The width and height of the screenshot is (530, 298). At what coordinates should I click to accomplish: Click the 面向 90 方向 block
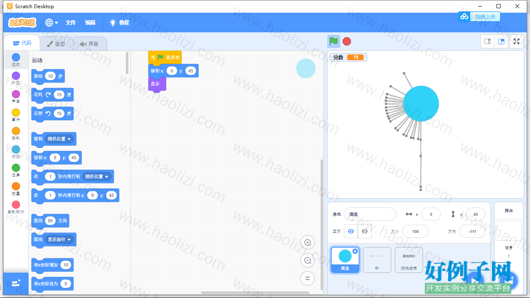[50, 221]
